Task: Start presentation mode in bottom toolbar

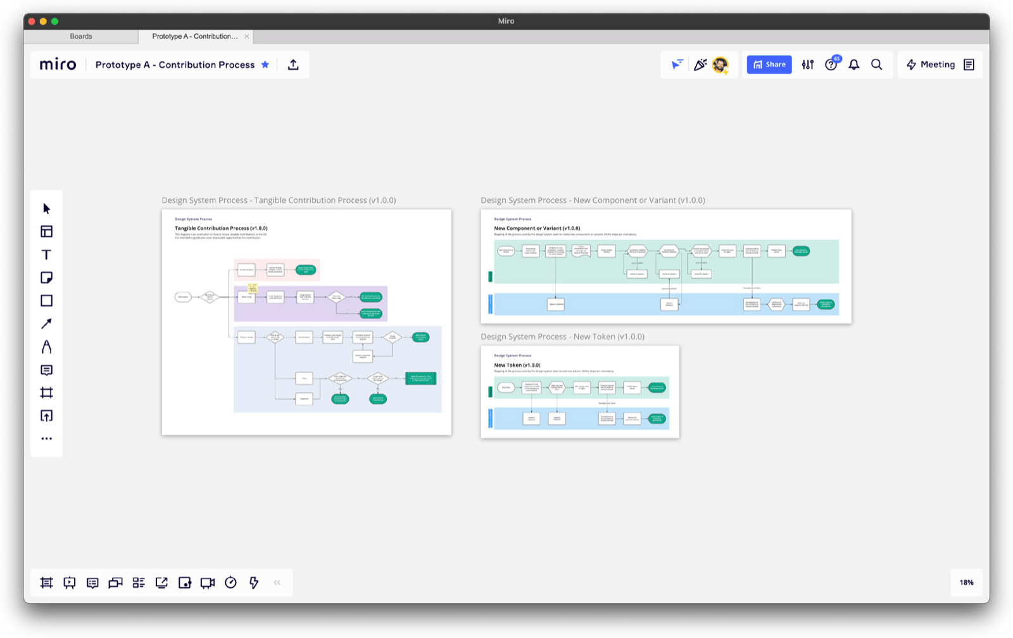Action: [70, 583]
